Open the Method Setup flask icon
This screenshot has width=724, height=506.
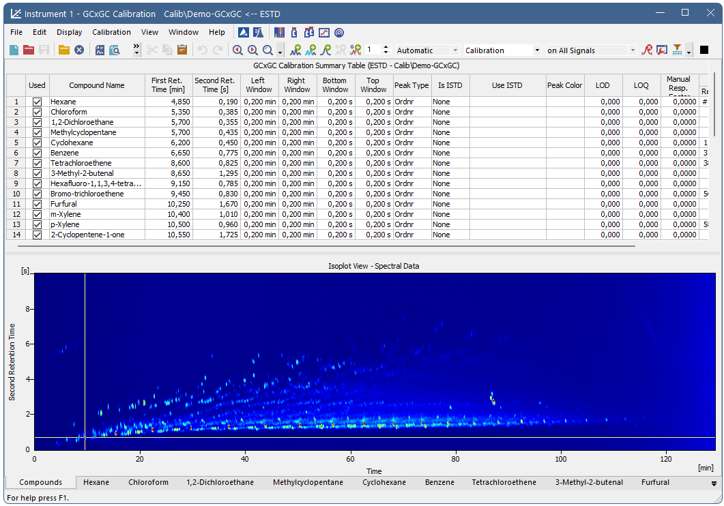click(258, 32)
